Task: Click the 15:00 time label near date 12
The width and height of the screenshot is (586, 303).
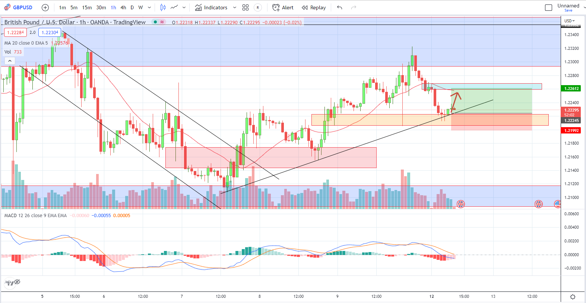Action: (464, 296)
